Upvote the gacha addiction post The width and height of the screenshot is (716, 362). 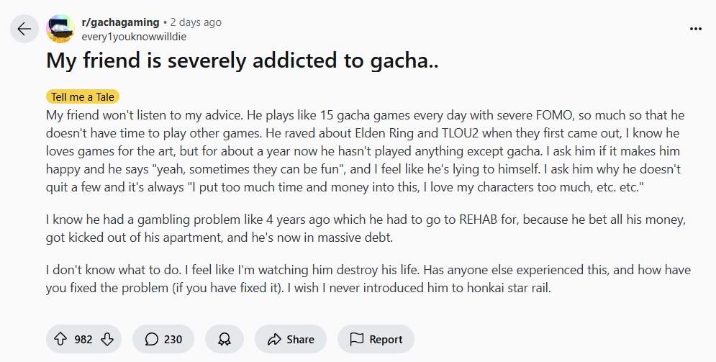60,339
